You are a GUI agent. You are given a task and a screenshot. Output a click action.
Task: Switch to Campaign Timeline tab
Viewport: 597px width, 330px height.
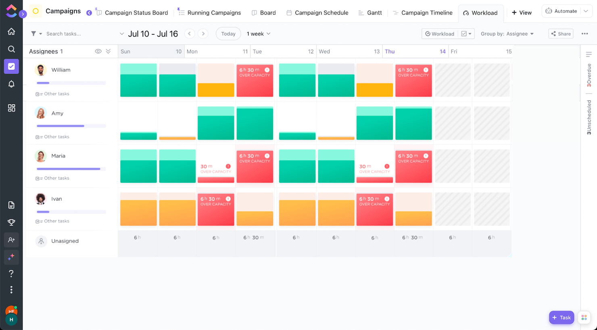pyautogui.click(x=423, y=13)
